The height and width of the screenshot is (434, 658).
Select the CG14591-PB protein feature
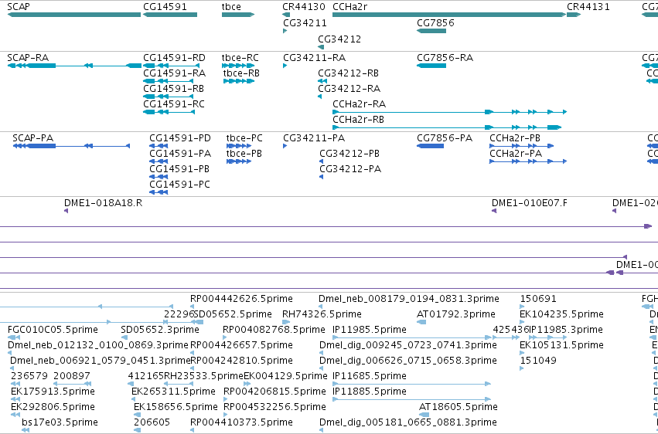click(x=159, y=177)
